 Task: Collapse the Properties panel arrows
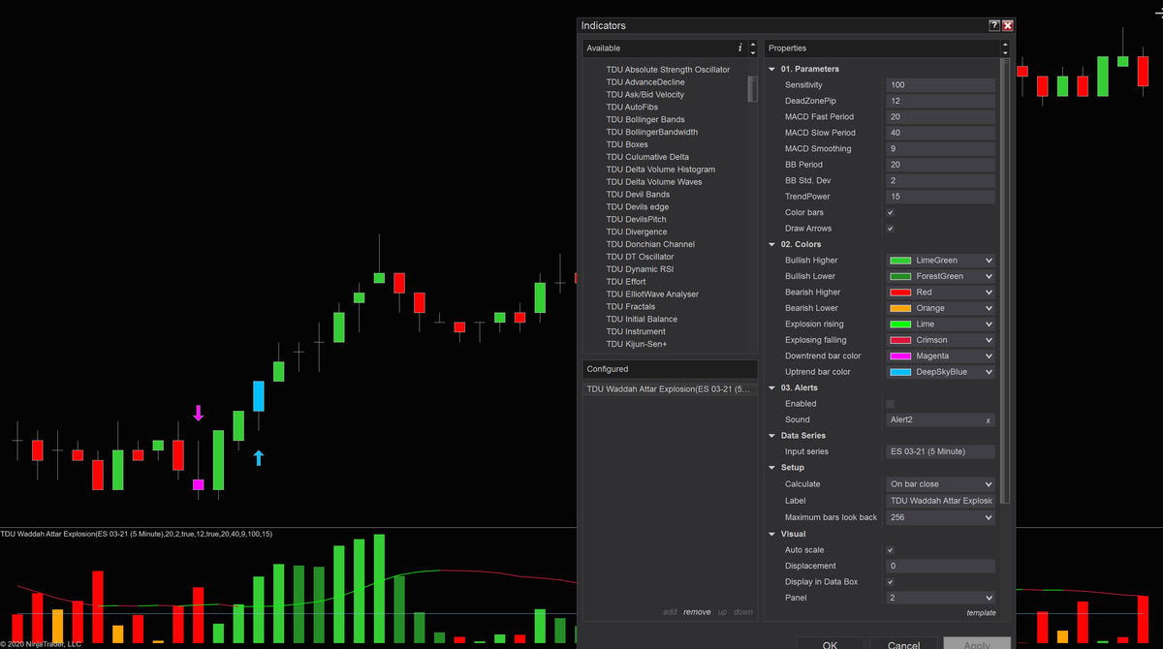[1005, 47]
